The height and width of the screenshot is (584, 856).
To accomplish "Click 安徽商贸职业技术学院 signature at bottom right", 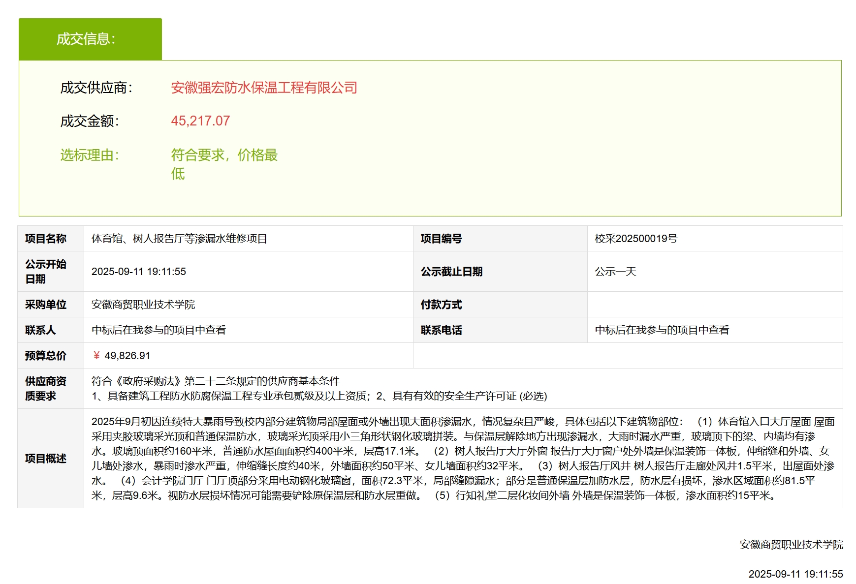I will coord(791,545).
